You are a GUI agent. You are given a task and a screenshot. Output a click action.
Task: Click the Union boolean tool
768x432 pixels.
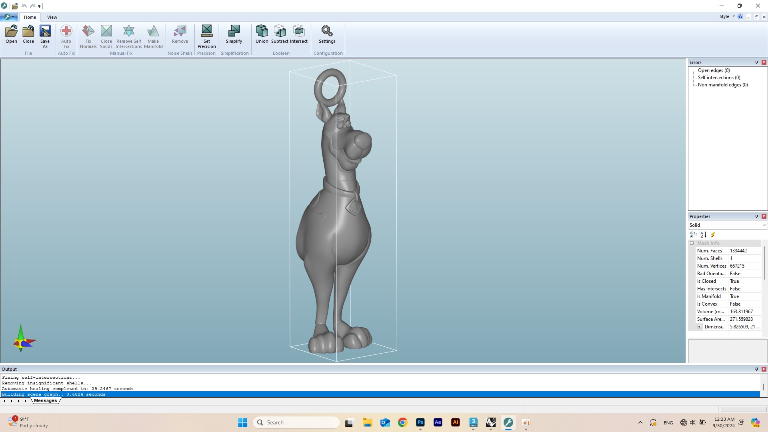coord(262,34)
